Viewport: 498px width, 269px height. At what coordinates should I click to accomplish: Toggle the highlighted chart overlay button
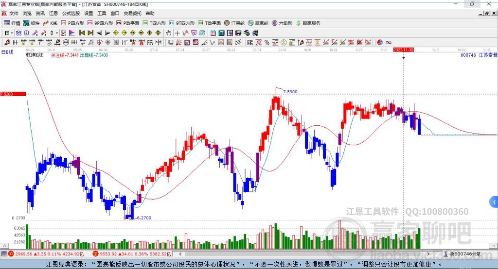pos(63,33)
